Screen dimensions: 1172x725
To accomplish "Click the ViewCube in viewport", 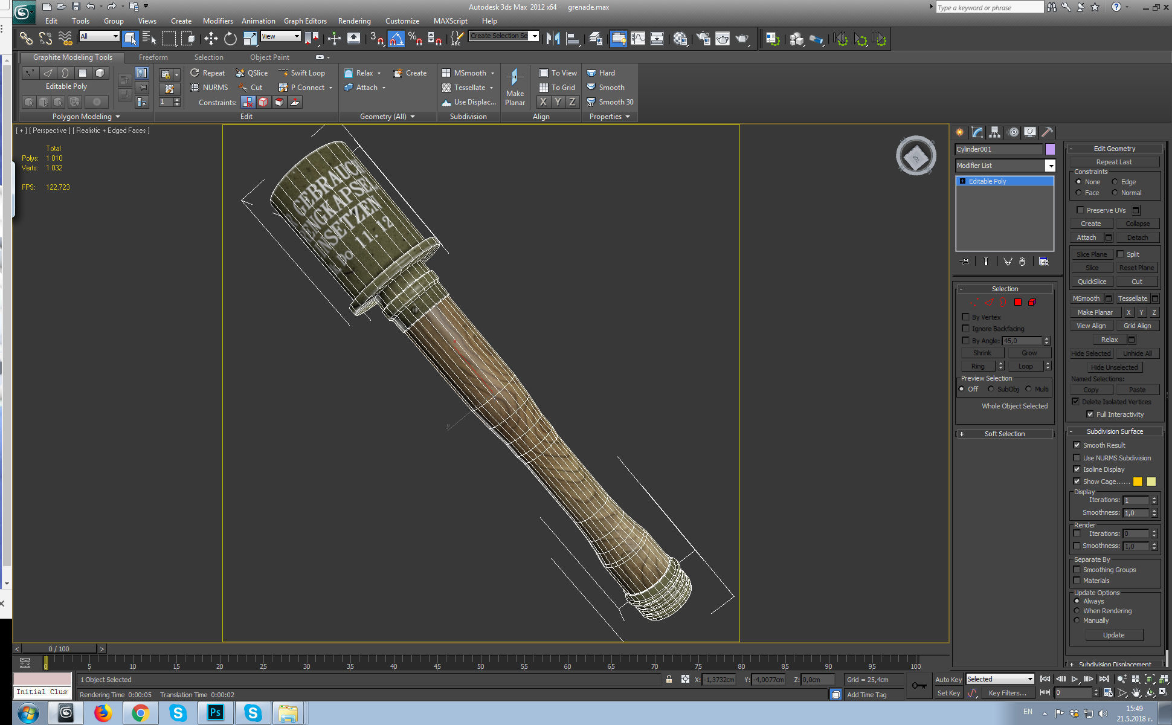I will pyautogui.click(x=916, y=156).
